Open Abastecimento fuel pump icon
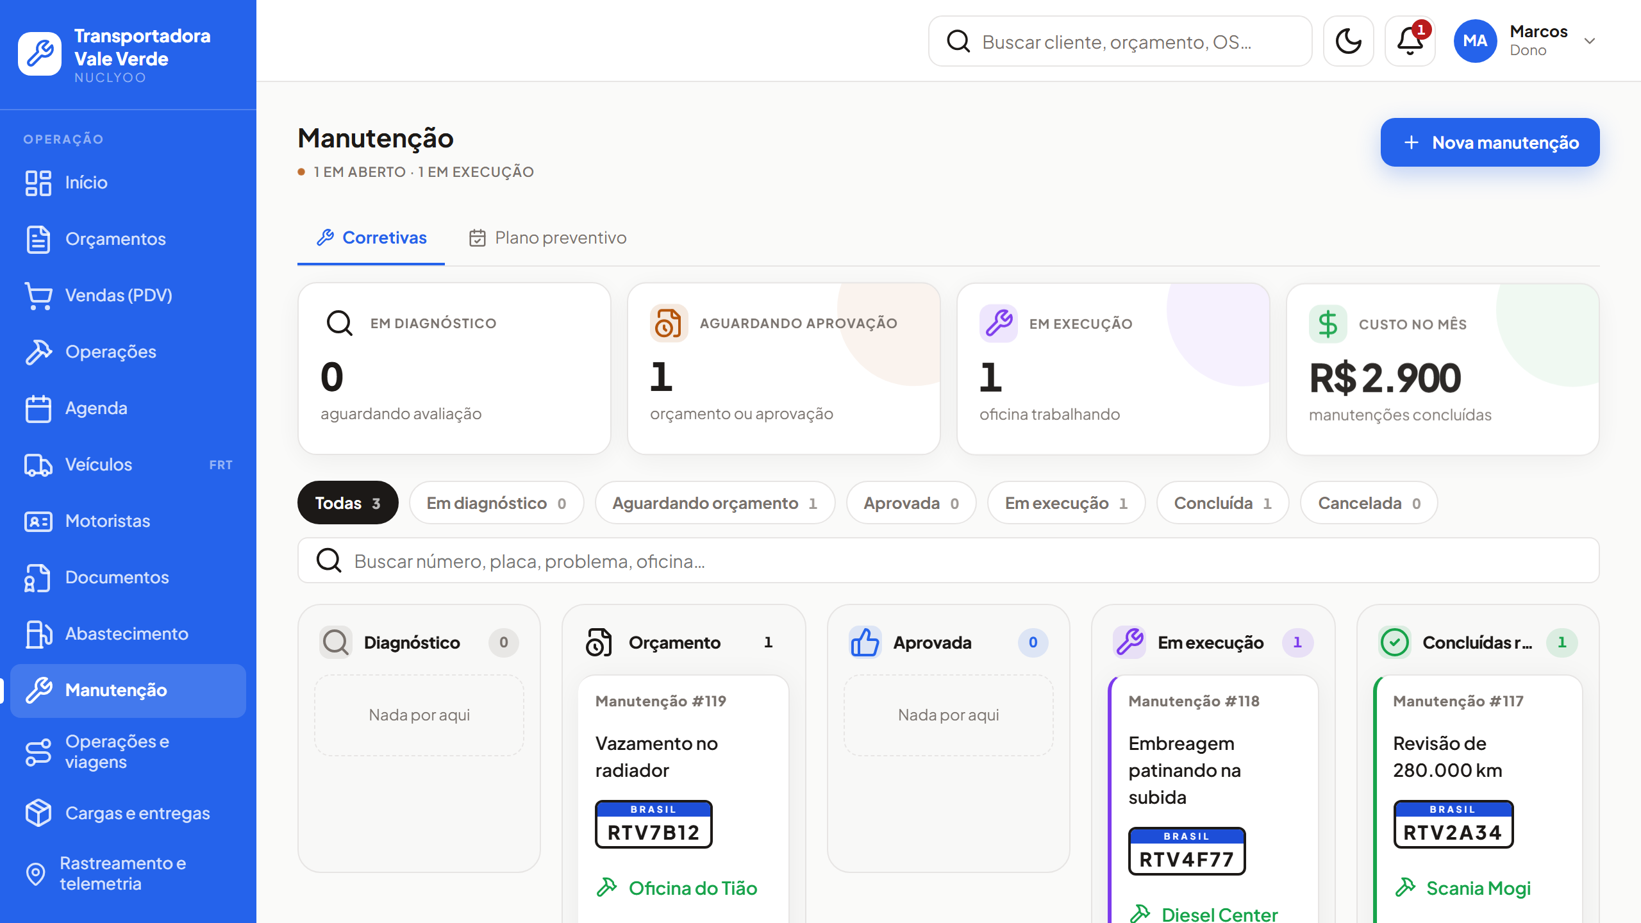The height and width of the screenshot is (923, 1641). tap(38, 634)
